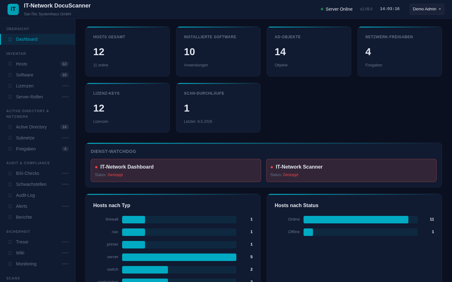Viewport: 452px width, 282px height.
Task: Click the Alerts sidebar icon
Action: point(10,206)
